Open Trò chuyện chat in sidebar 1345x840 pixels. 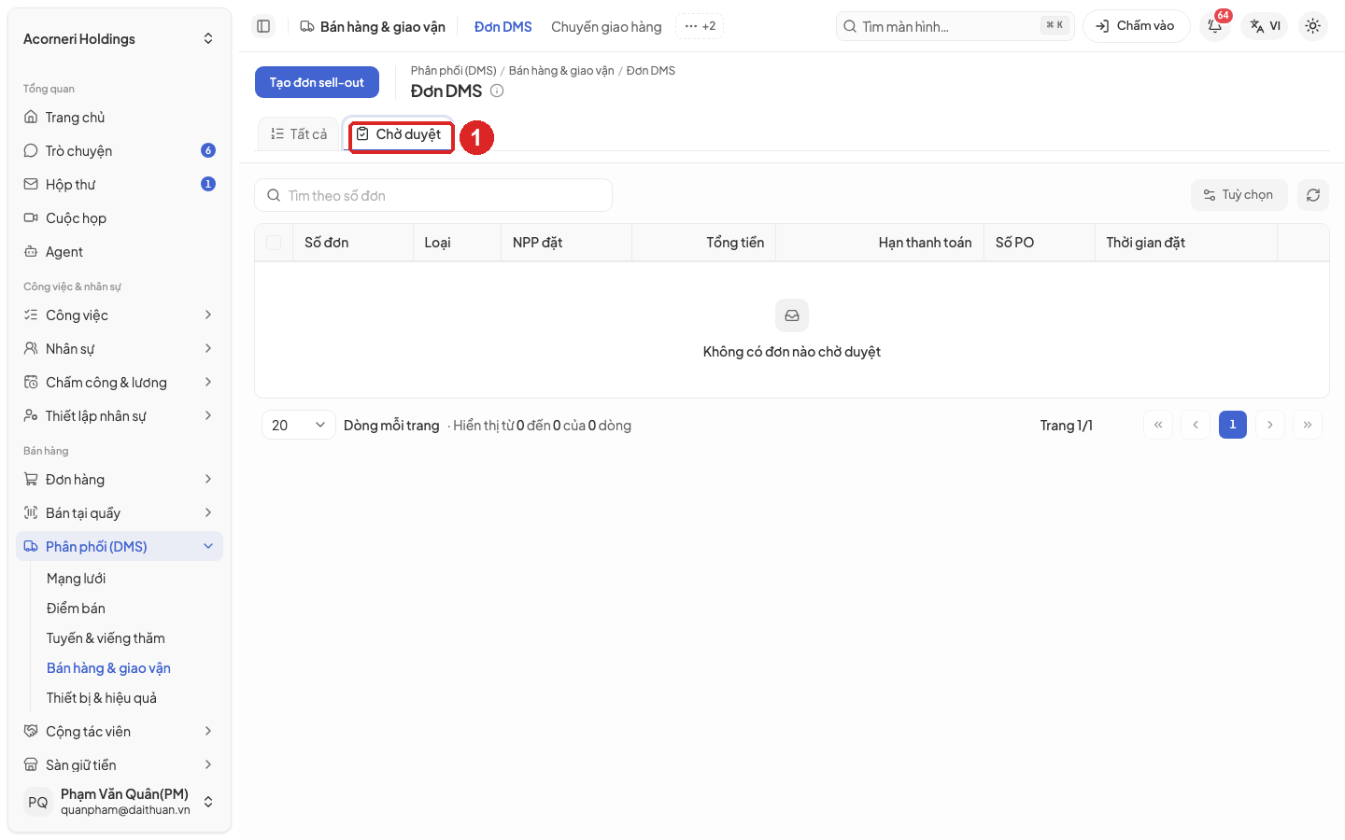[120, 151]
